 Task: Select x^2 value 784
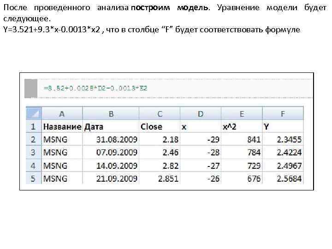coord(242,152)
